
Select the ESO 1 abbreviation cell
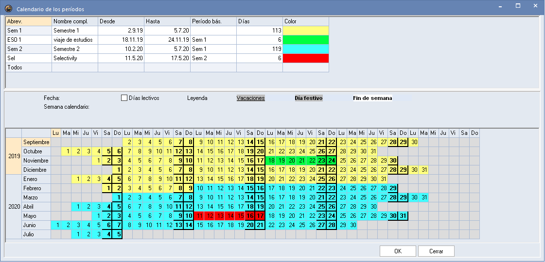point(29,40)
